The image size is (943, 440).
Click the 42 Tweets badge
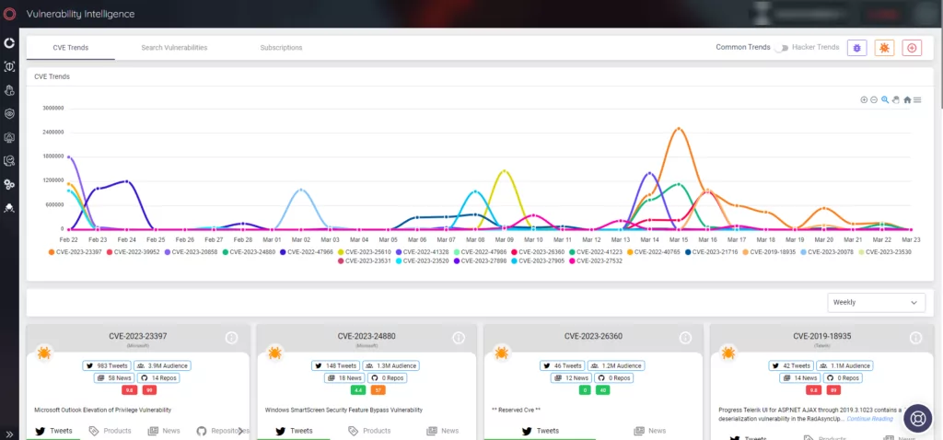tap(791, 365)
